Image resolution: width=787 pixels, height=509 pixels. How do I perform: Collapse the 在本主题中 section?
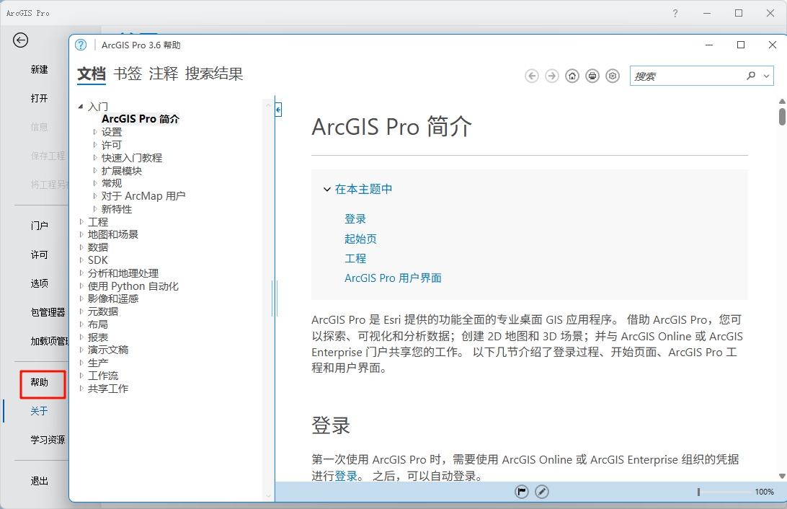coord(326,190)
